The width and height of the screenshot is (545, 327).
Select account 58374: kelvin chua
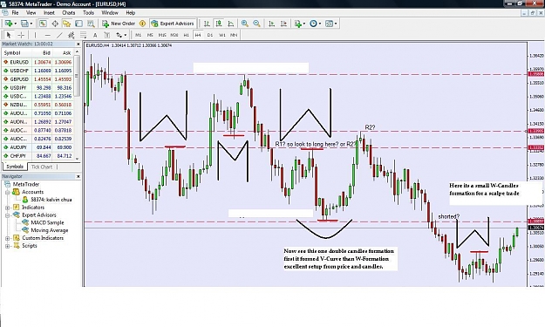pos(51,200)
